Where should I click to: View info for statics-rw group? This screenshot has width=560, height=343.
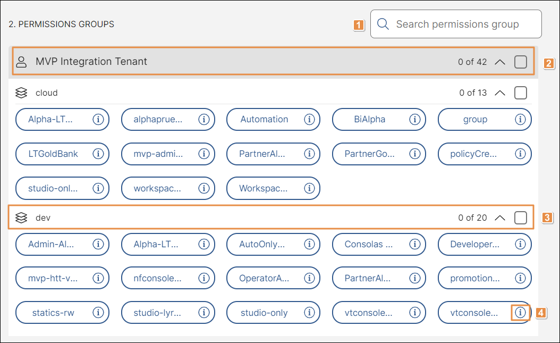pyautogui.click(x=98, y=313)
